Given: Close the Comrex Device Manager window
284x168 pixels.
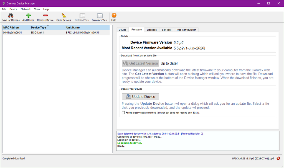Looking at the screenshot, I should point(278,3).
